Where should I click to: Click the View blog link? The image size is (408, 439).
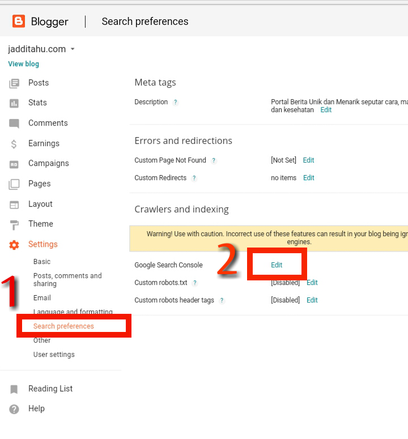tap(24, 64)
